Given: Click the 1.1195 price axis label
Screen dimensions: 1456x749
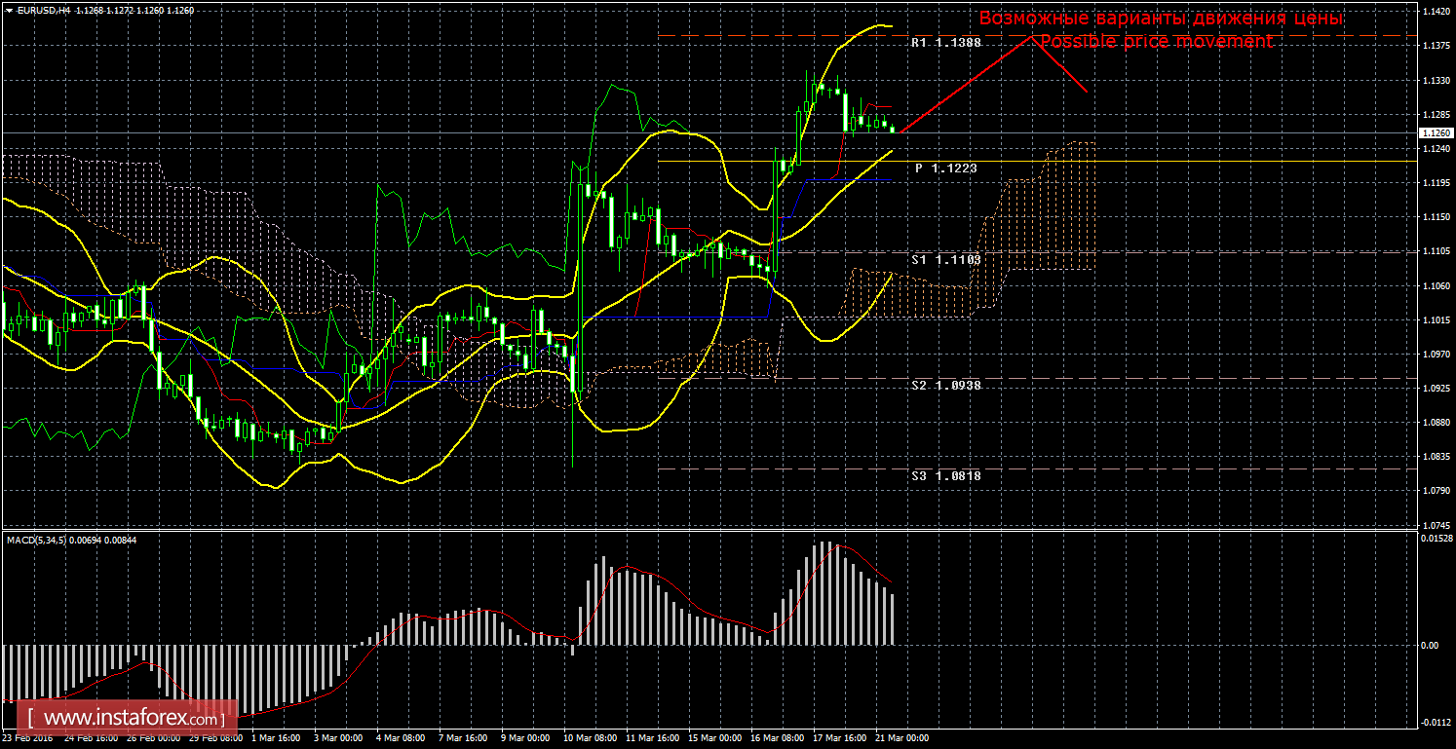Looking at the screenshot, I should click(x=1436, y=183).
